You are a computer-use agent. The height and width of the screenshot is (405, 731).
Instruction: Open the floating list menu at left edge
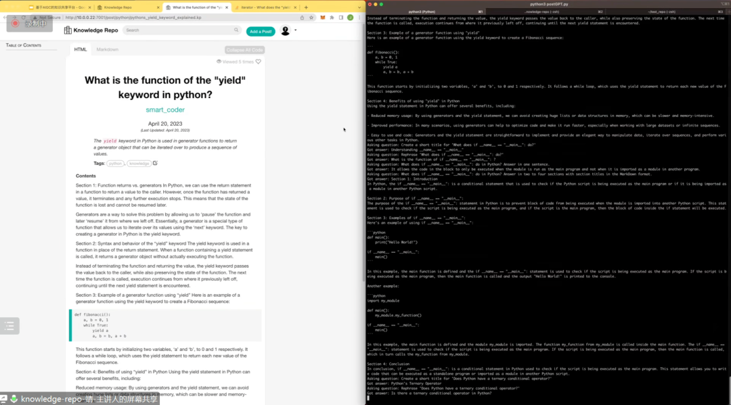(x=9, y=326)
